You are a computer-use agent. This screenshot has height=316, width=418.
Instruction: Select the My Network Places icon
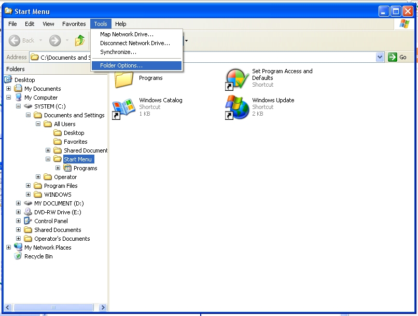18,247
